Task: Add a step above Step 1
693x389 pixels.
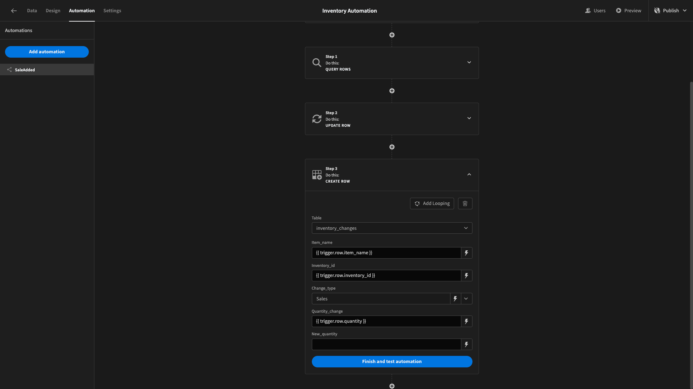Action: pyautogui.click(x=392, y=35)
